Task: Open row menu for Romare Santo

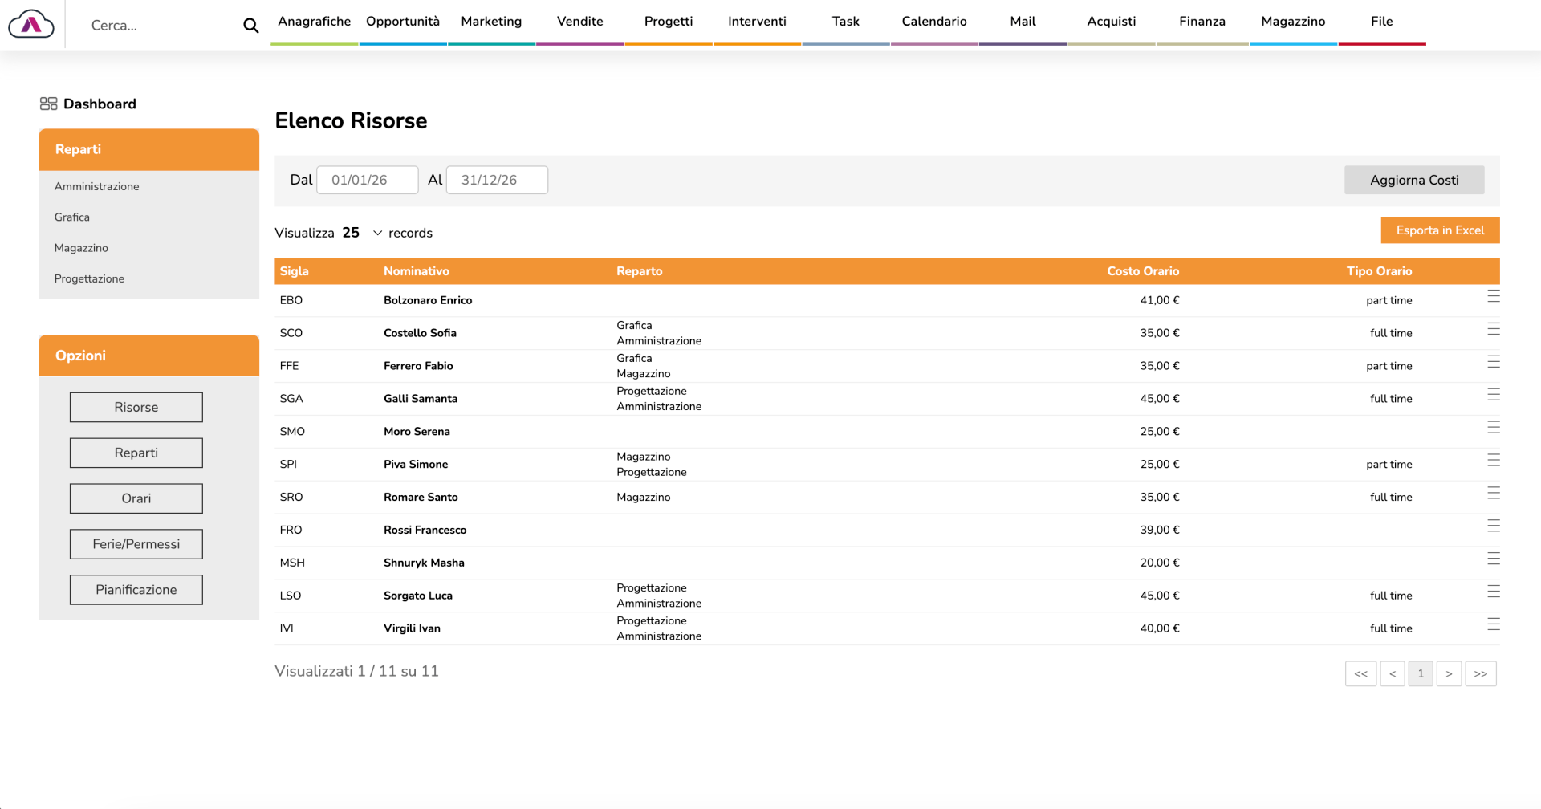Action: [x=1493, y=494]
